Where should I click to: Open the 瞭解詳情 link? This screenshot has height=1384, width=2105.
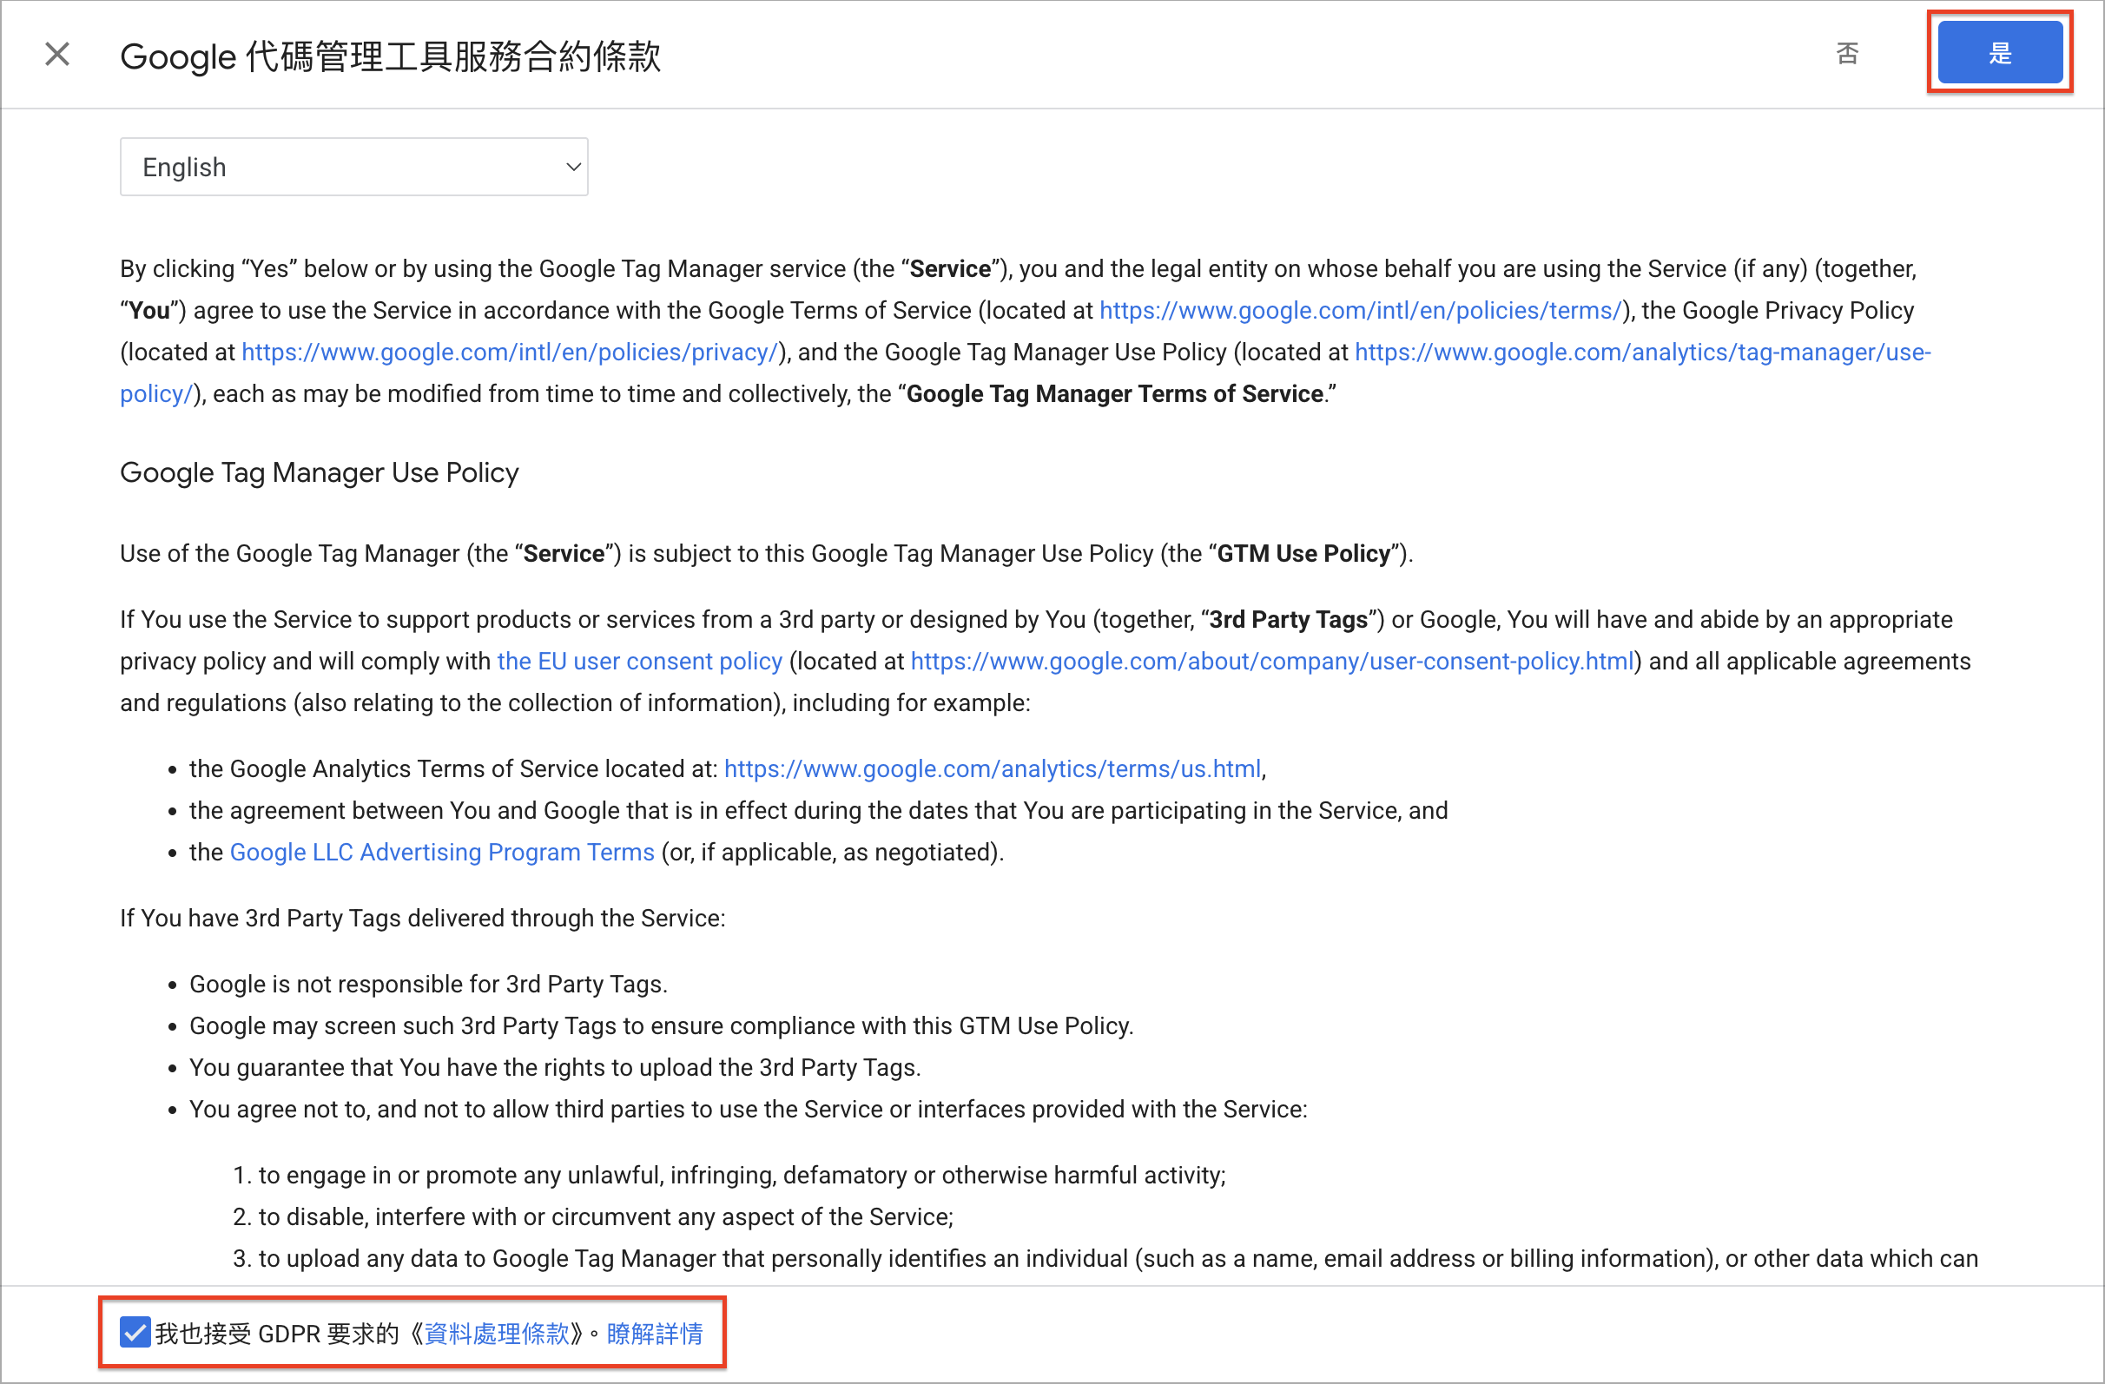click(x=655, y=1333)
